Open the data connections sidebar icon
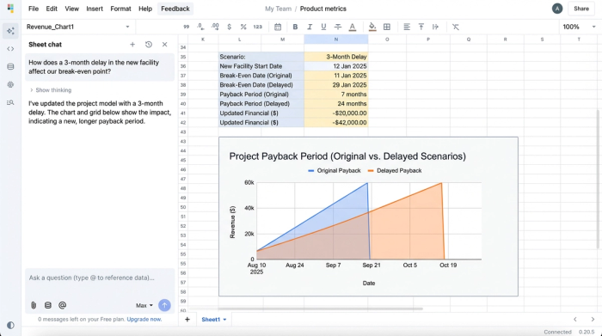Image resolution: width=602 pixels, height=336 pixels. (x=10, y=67)
